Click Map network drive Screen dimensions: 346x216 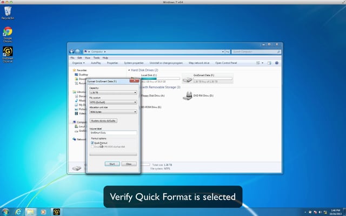199,63
